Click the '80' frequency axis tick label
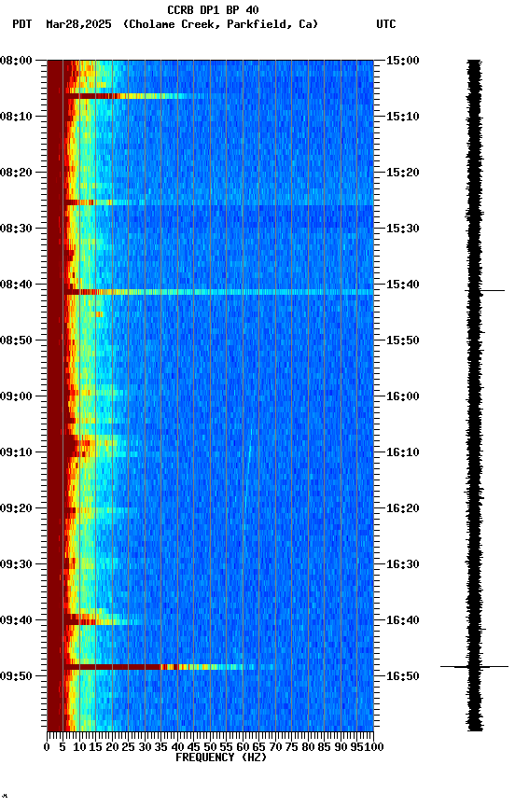Viewport: 515px width, 806px height. click(x=308, y=747)
